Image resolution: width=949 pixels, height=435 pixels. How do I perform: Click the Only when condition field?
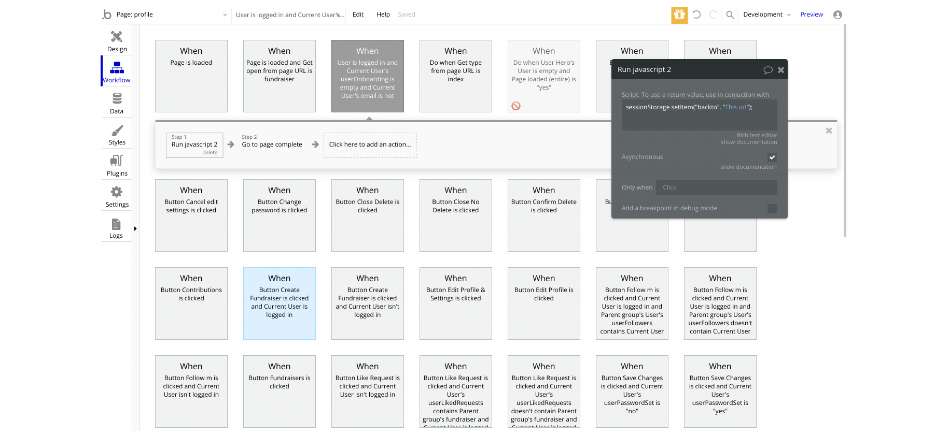point(716,187)
